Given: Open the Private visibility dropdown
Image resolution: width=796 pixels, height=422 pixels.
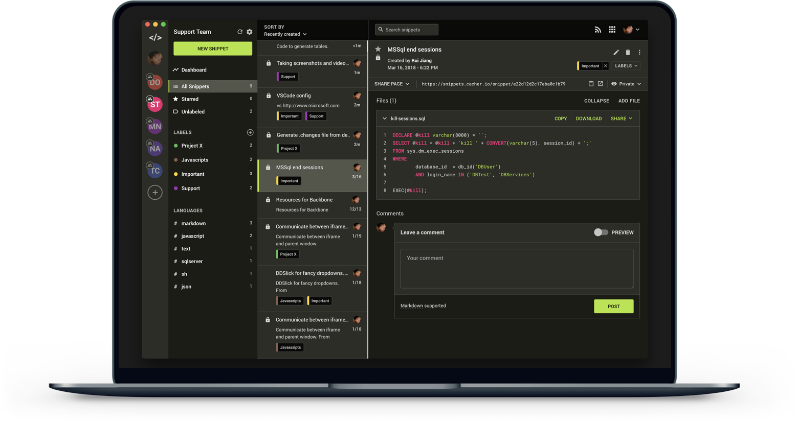Looking at the screenshot, I should click(x=626, y=84).
